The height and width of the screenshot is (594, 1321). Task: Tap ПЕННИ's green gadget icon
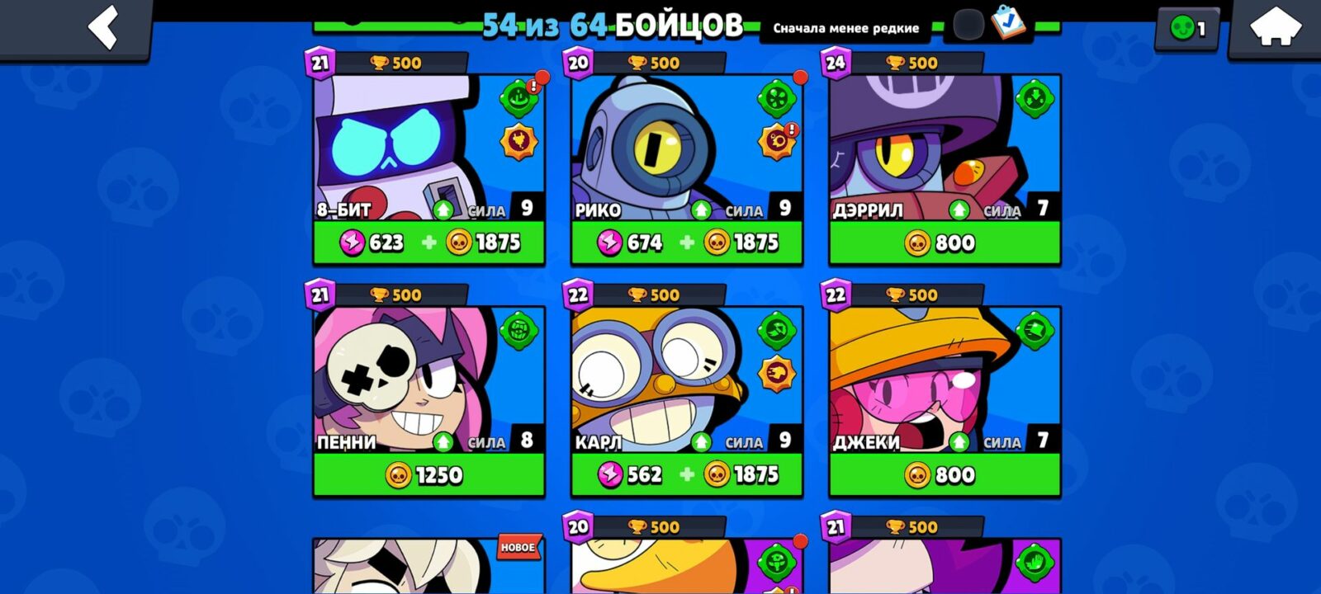click(x=518, y=330)
